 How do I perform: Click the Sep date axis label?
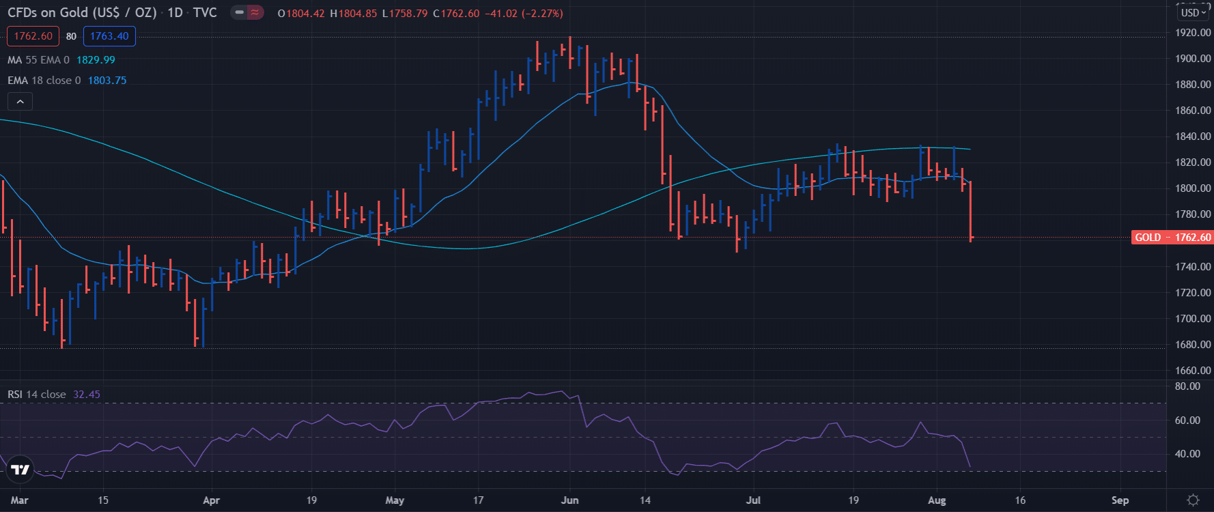(x=1120, y=500)
